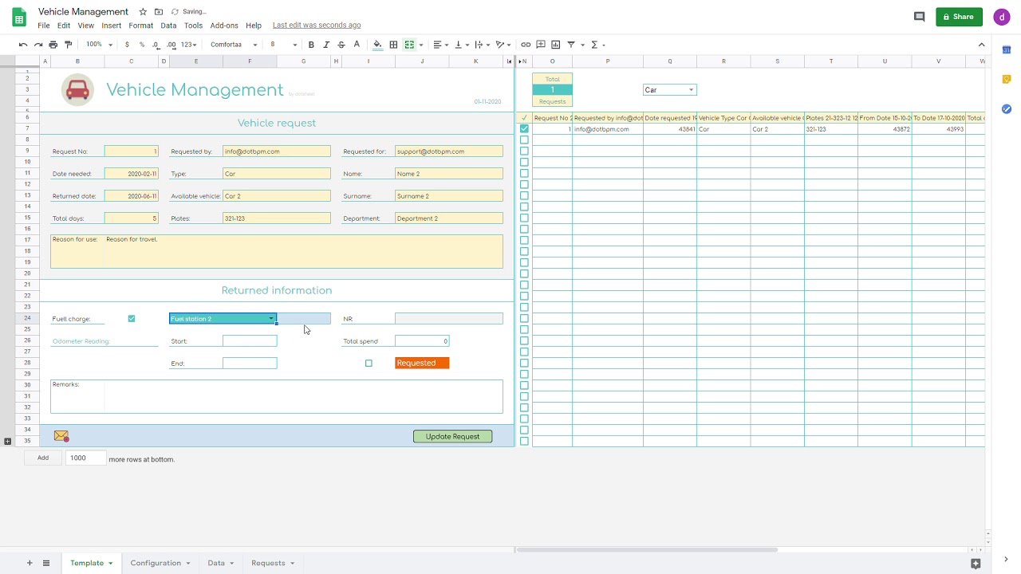
Task: Undo the last edit
Action: click(x=23, y=45)
